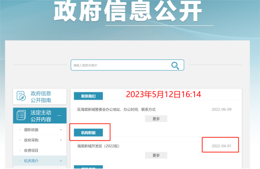Select the 政府采购 menu item
260x169 pixels.
31,140
